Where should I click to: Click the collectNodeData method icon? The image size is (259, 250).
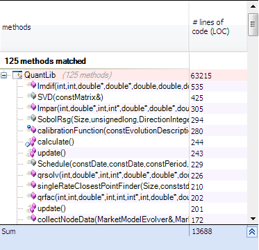[x=31, y=219]
